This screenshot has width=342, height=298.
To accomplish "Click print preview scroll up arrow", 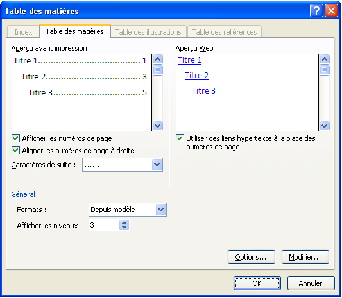I will coord(157,59).
